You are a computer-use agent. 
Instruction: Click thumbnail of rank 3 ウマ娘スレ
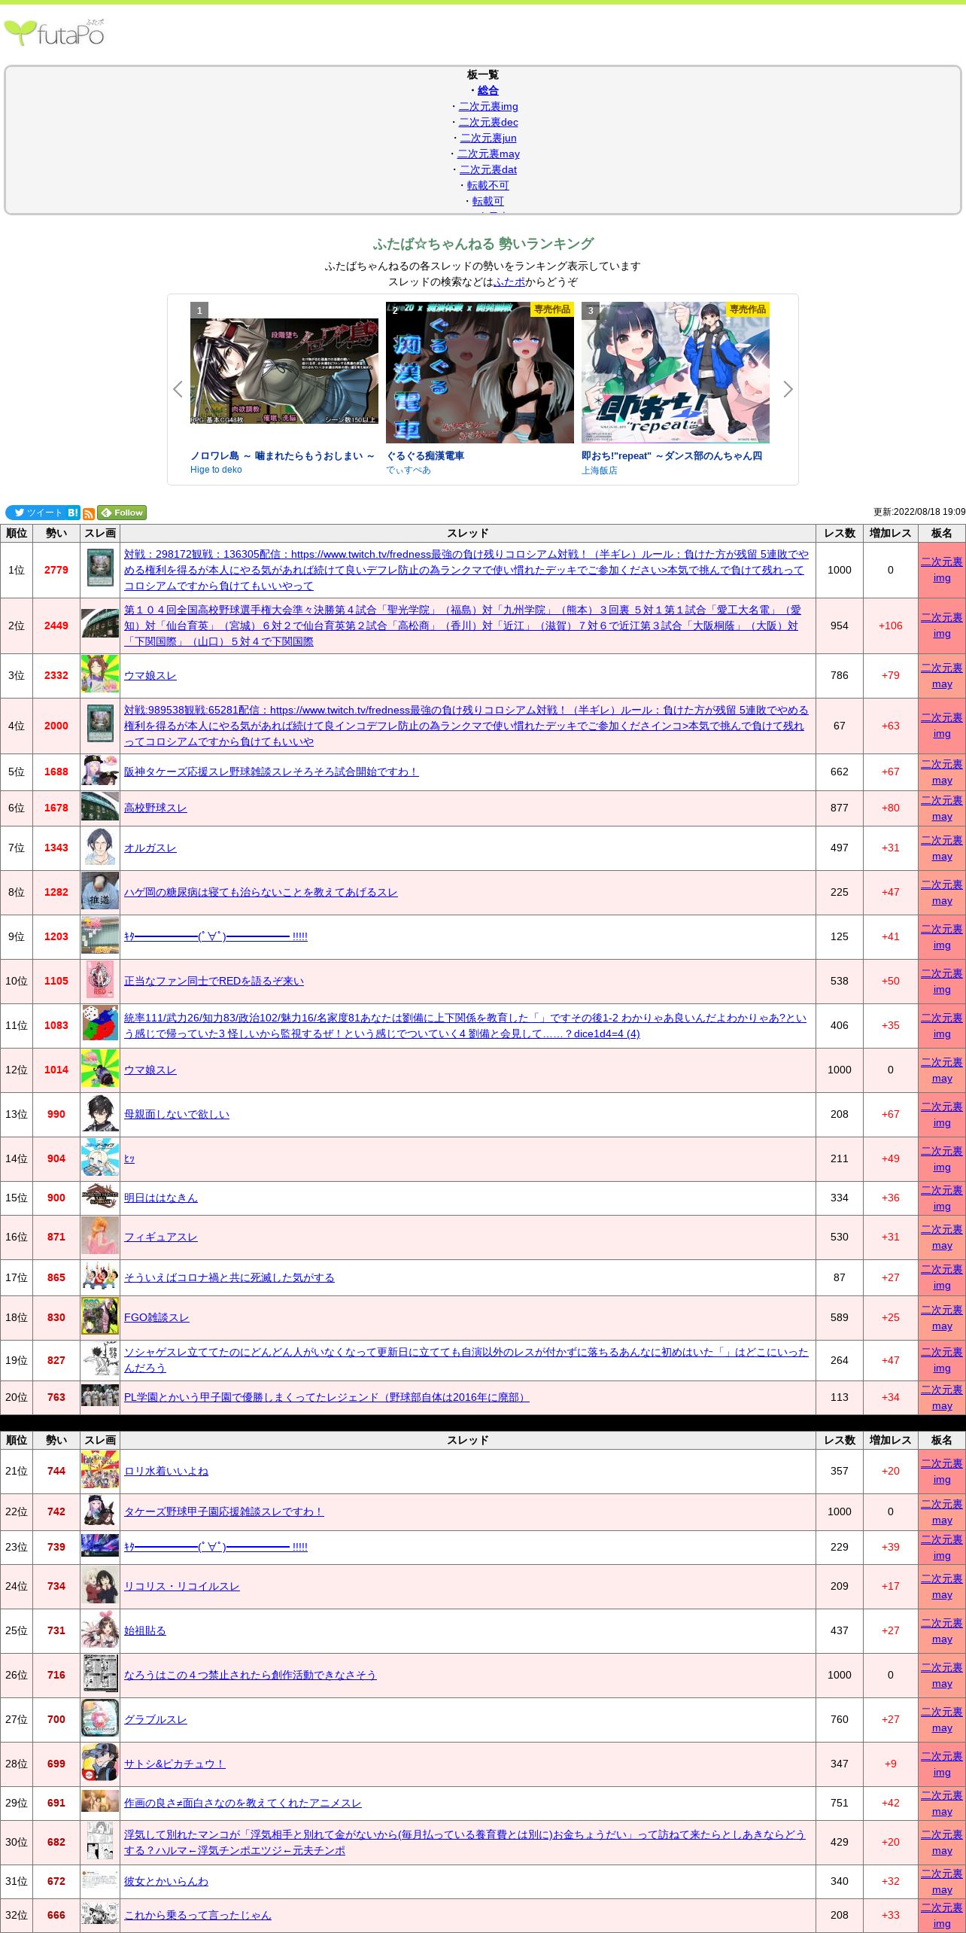(x=100, y=675)
